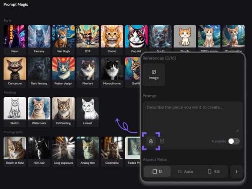
Task: Click the image icon in the References box
Action: [x=154, y=72]
